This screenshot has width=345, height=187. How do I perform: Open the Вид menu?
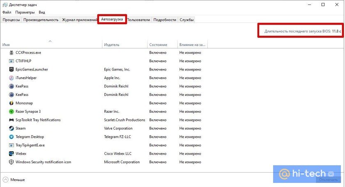[x=42, y=12]
